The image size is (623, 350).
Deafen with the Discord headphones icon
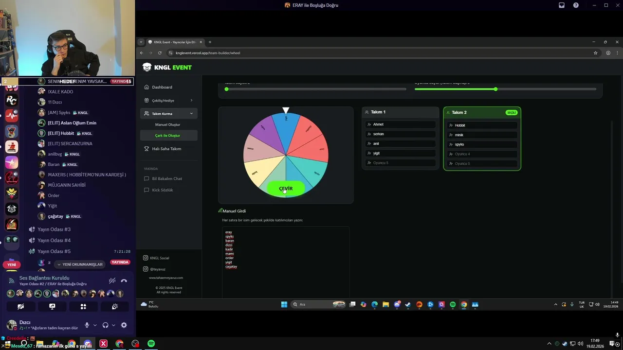tap(105, 325)
